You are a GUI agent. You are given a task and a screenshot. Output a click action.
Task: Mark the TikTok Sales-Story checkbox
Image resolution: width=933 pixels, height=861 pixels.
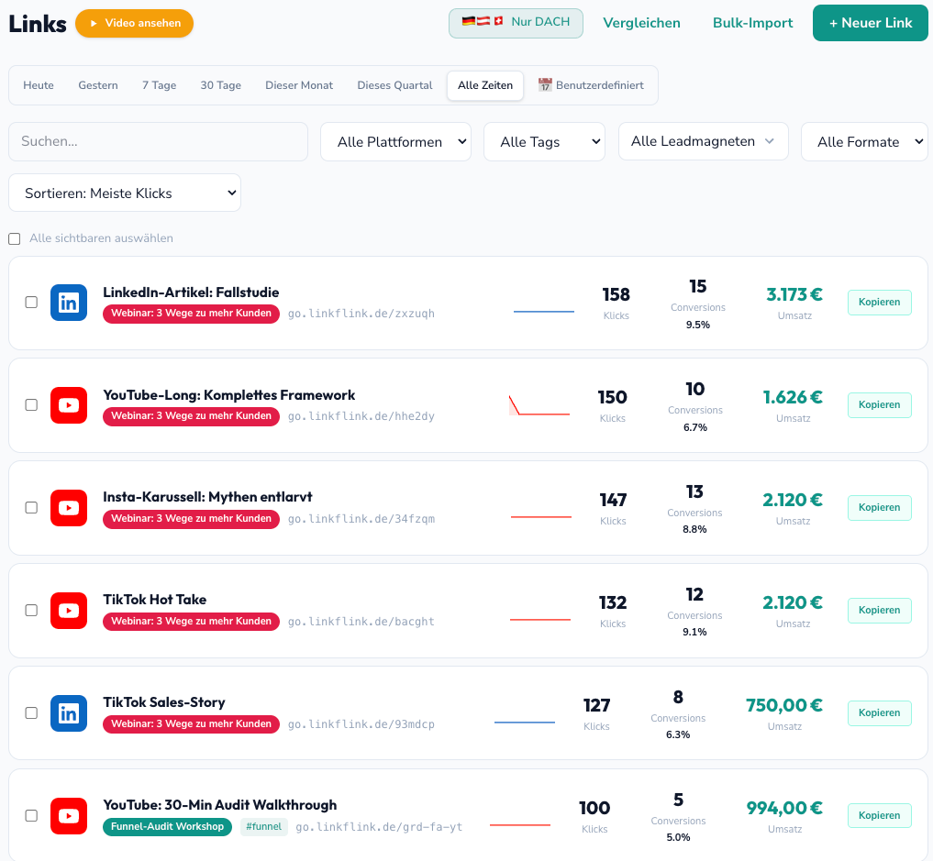click(x=31, y=713)
